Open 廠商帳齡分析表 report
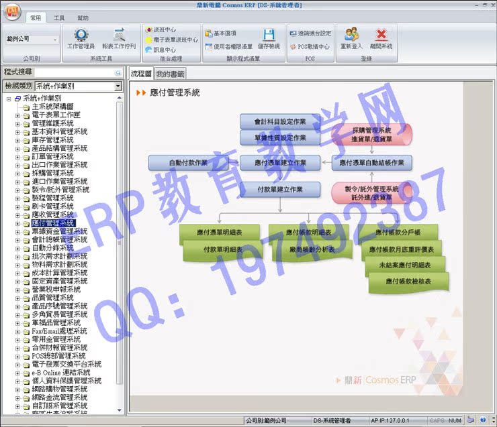This screenshot has width=497, height=427. (x=312, y=249)
